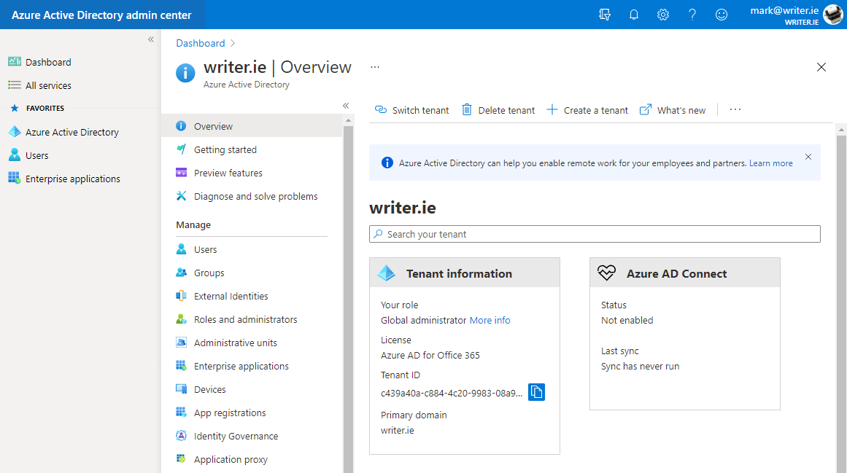Image resolution: width=847 pixels, height=473 pixels.
Task: Click the Azure AD Connect card header
Action: (685, 273)
